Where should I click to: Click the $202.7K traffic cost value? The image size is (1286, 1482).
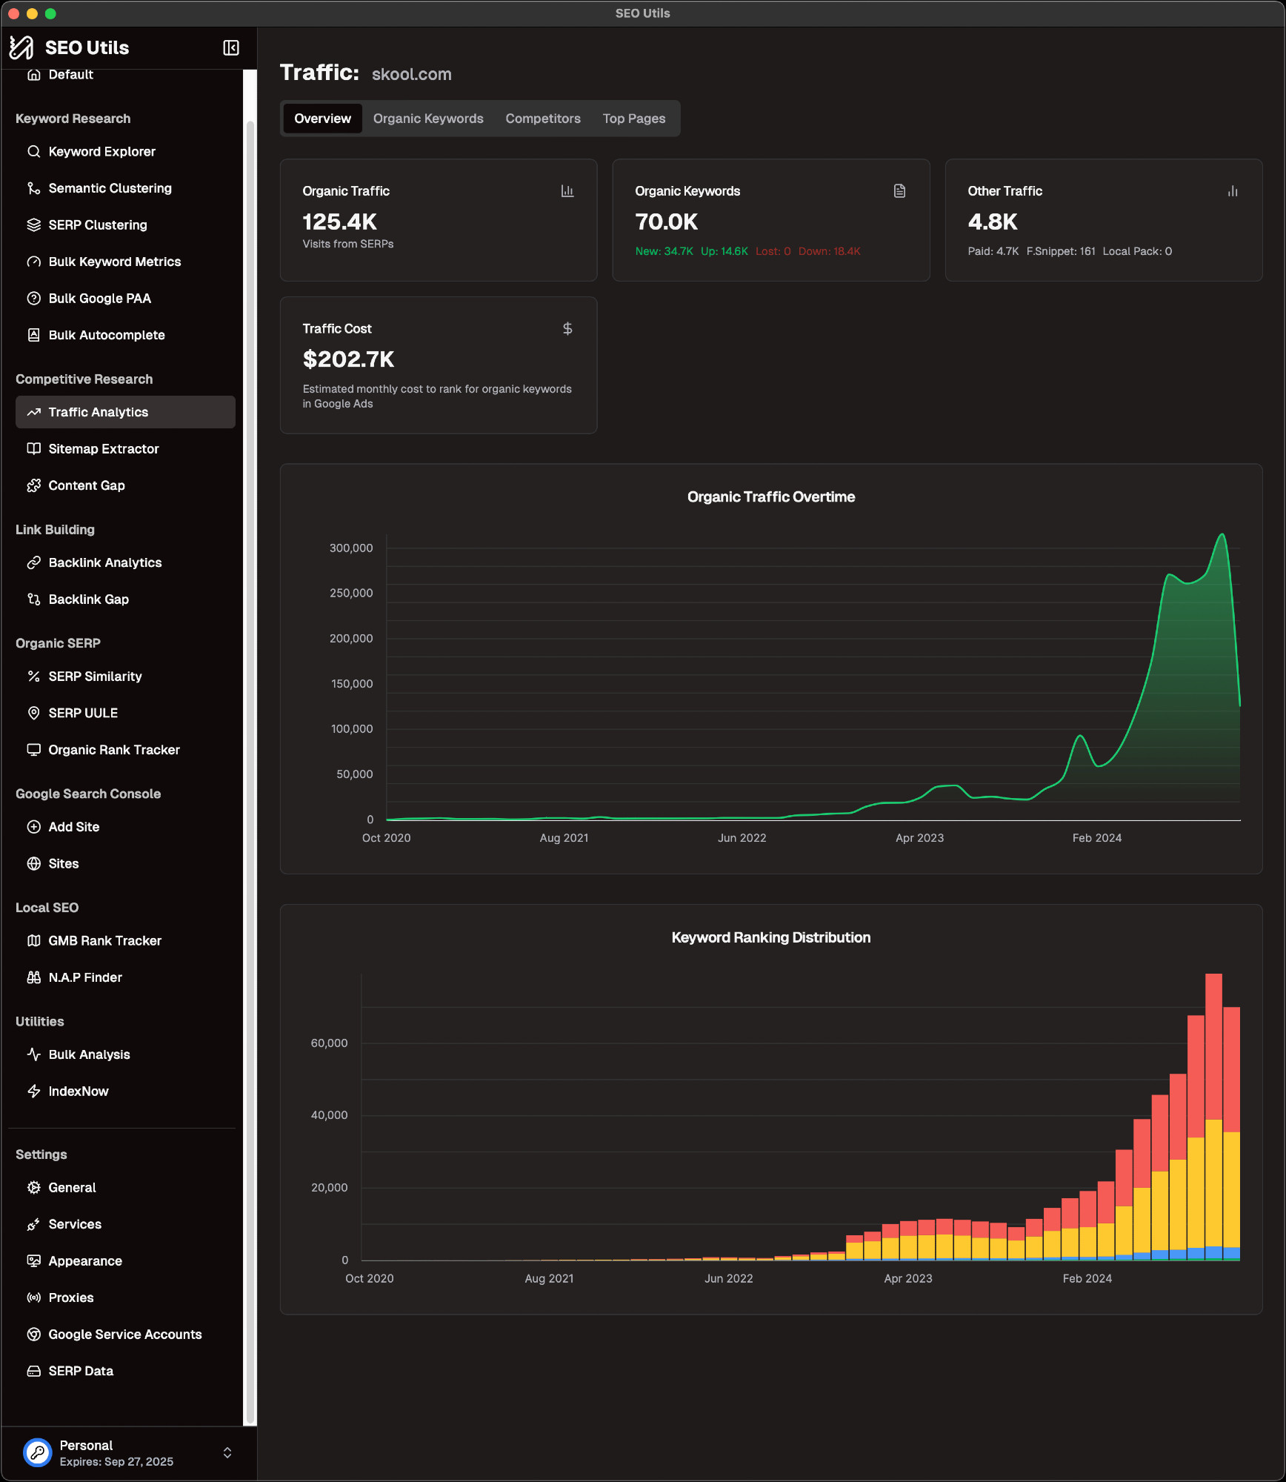click(x=348, y=359)
